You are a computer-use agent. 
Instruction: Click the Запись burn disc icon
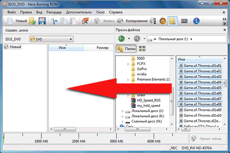point(97,21)
